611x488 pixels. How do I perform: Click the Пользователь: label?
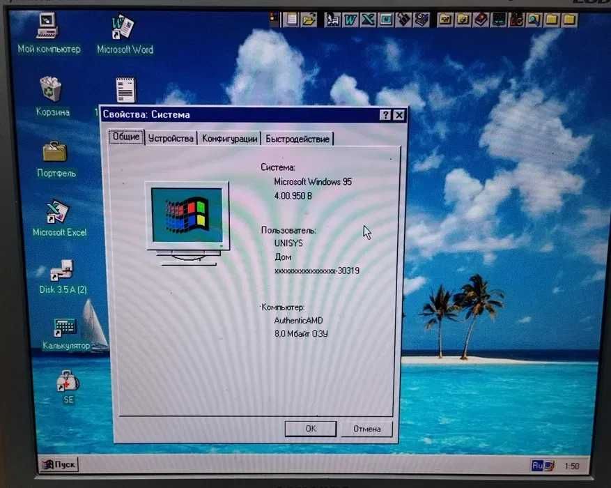288,230
